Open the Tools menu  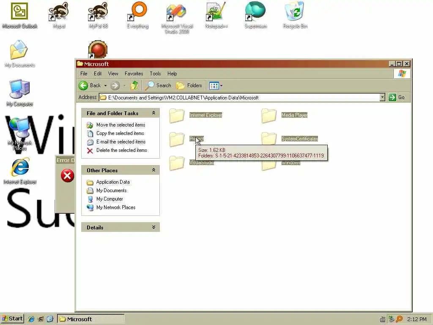point(155,74)
